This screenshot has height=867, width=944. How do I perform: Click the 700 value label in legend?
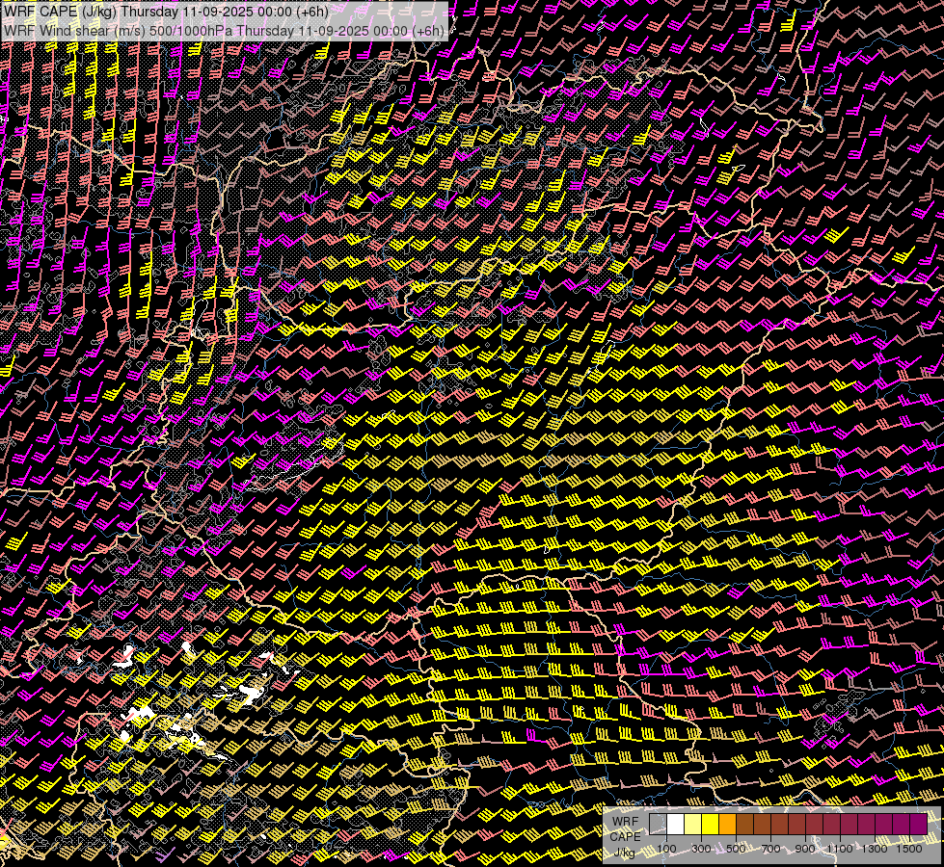(770, 849)
